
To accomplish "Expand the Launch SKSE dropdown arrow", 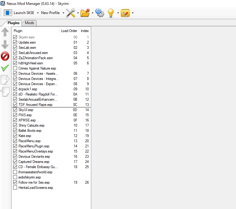I will [x=38, y=13].
